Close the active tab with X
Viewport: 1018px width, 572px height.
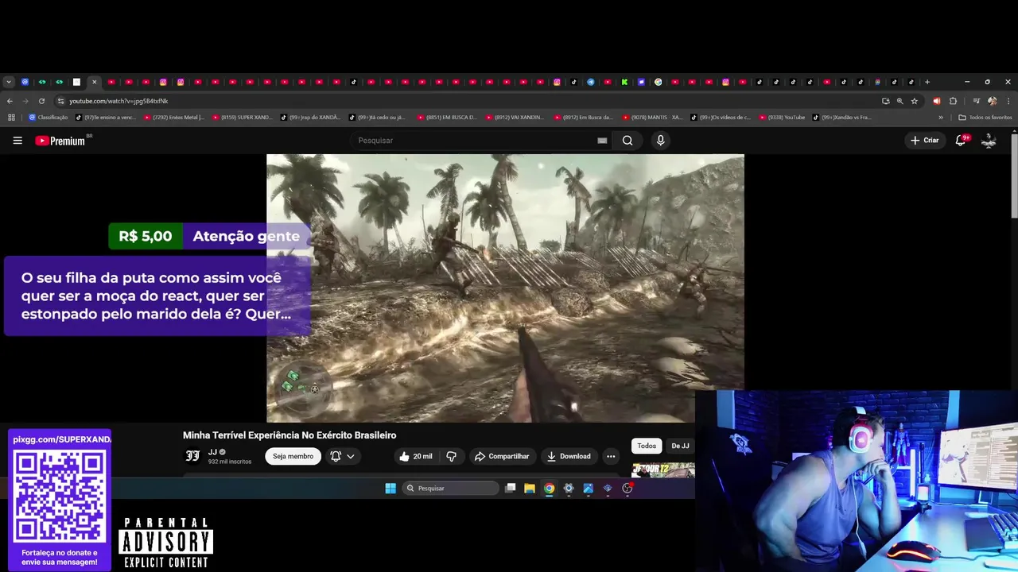click(94, 82)
